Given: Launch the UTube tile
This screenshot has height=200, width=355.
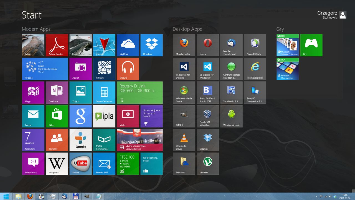Looking at the screenshot, I should pyautogui.click(x=80, y=164).
